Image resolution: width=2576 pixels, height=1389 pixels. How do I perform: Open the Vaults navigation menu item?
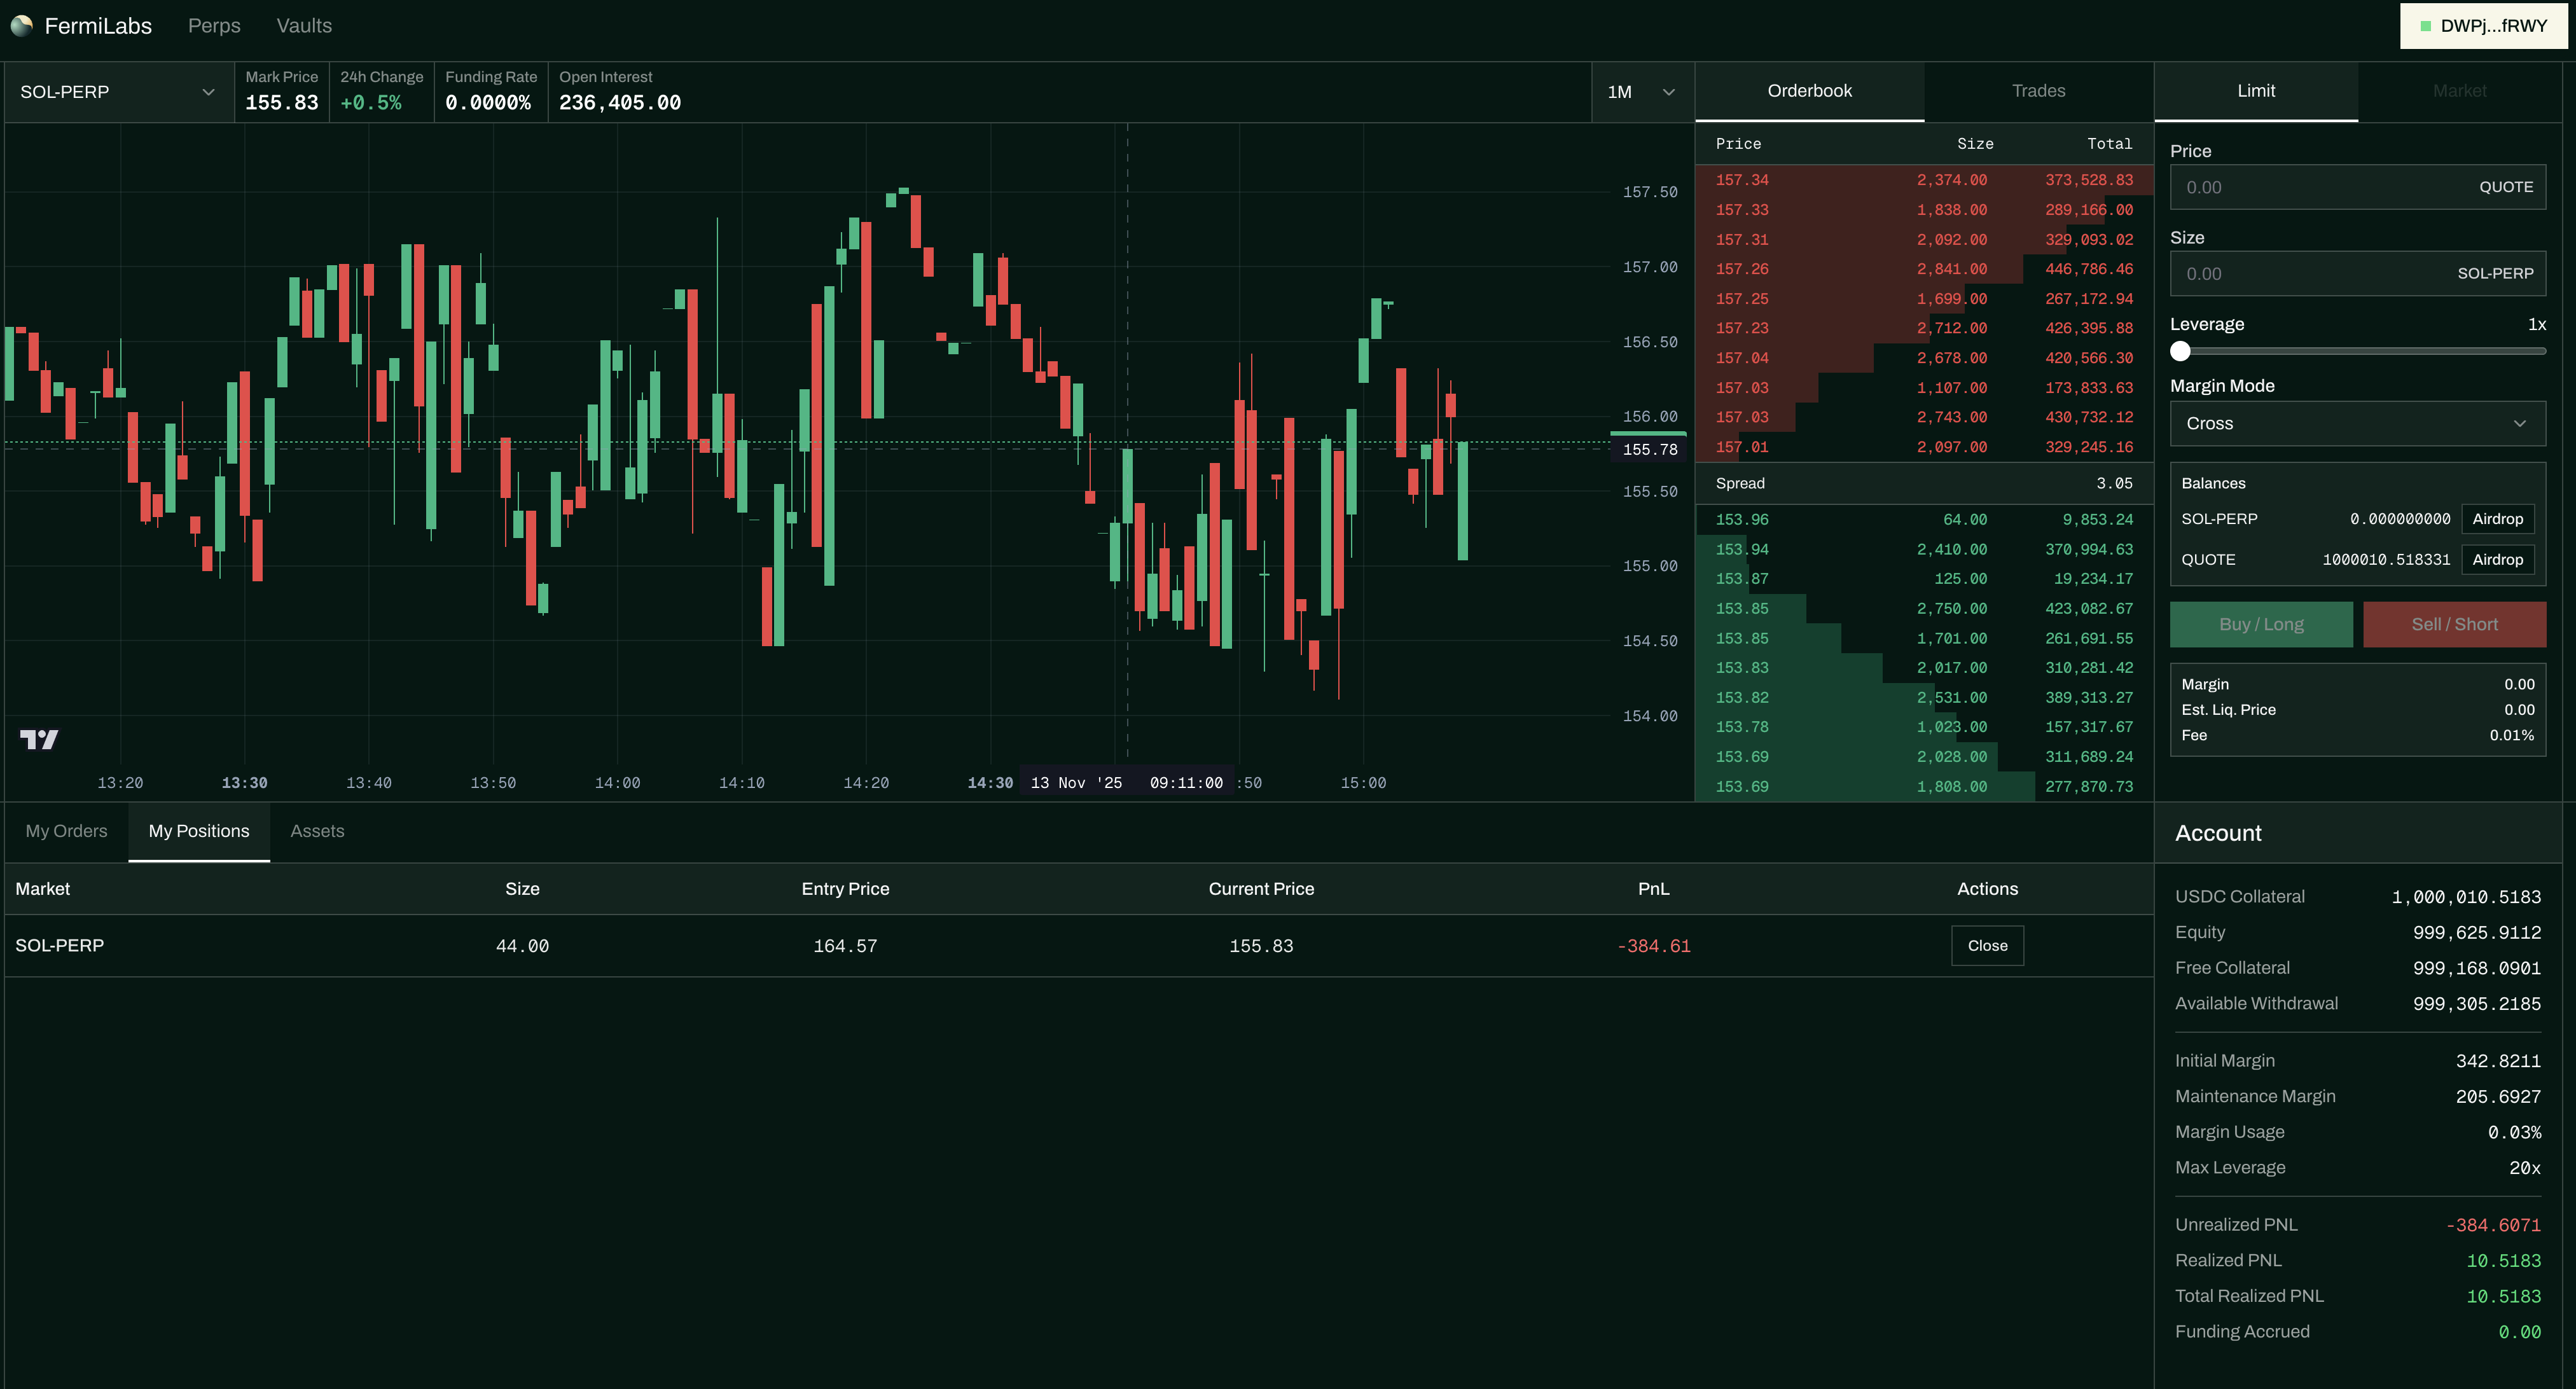[x=304, y=26]
